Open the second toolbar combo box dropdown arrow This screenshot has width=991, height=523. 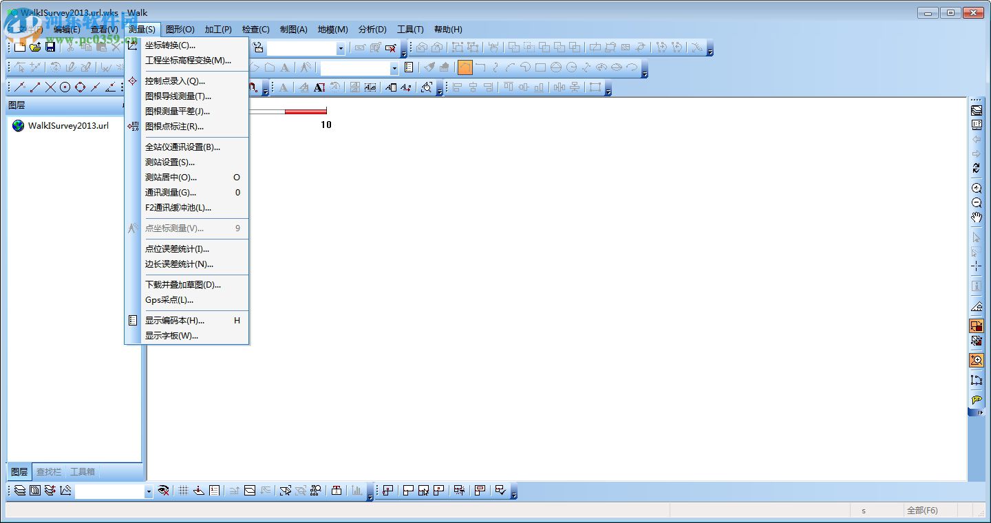coord(394,68)
